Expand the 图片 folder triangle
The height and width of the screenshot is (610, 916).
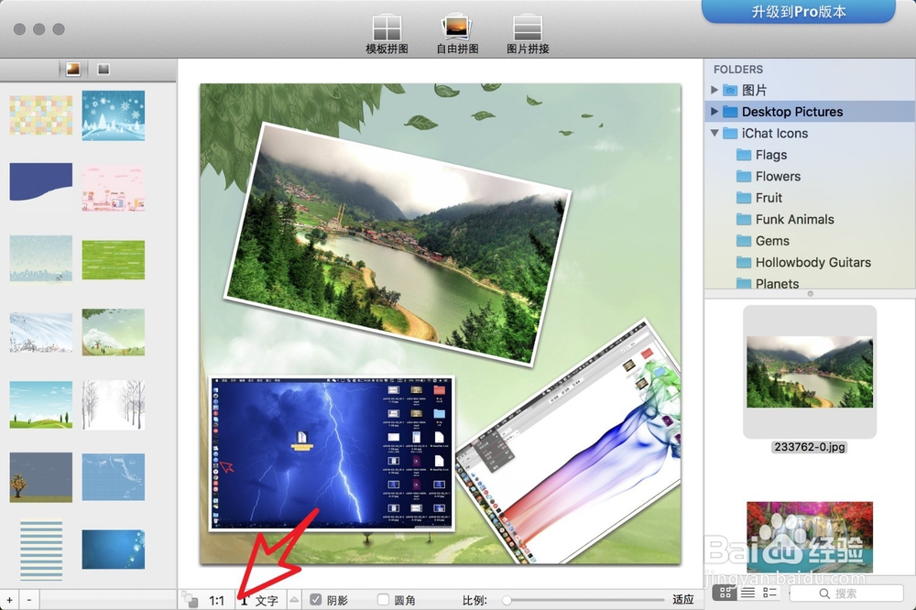[714, 90]
